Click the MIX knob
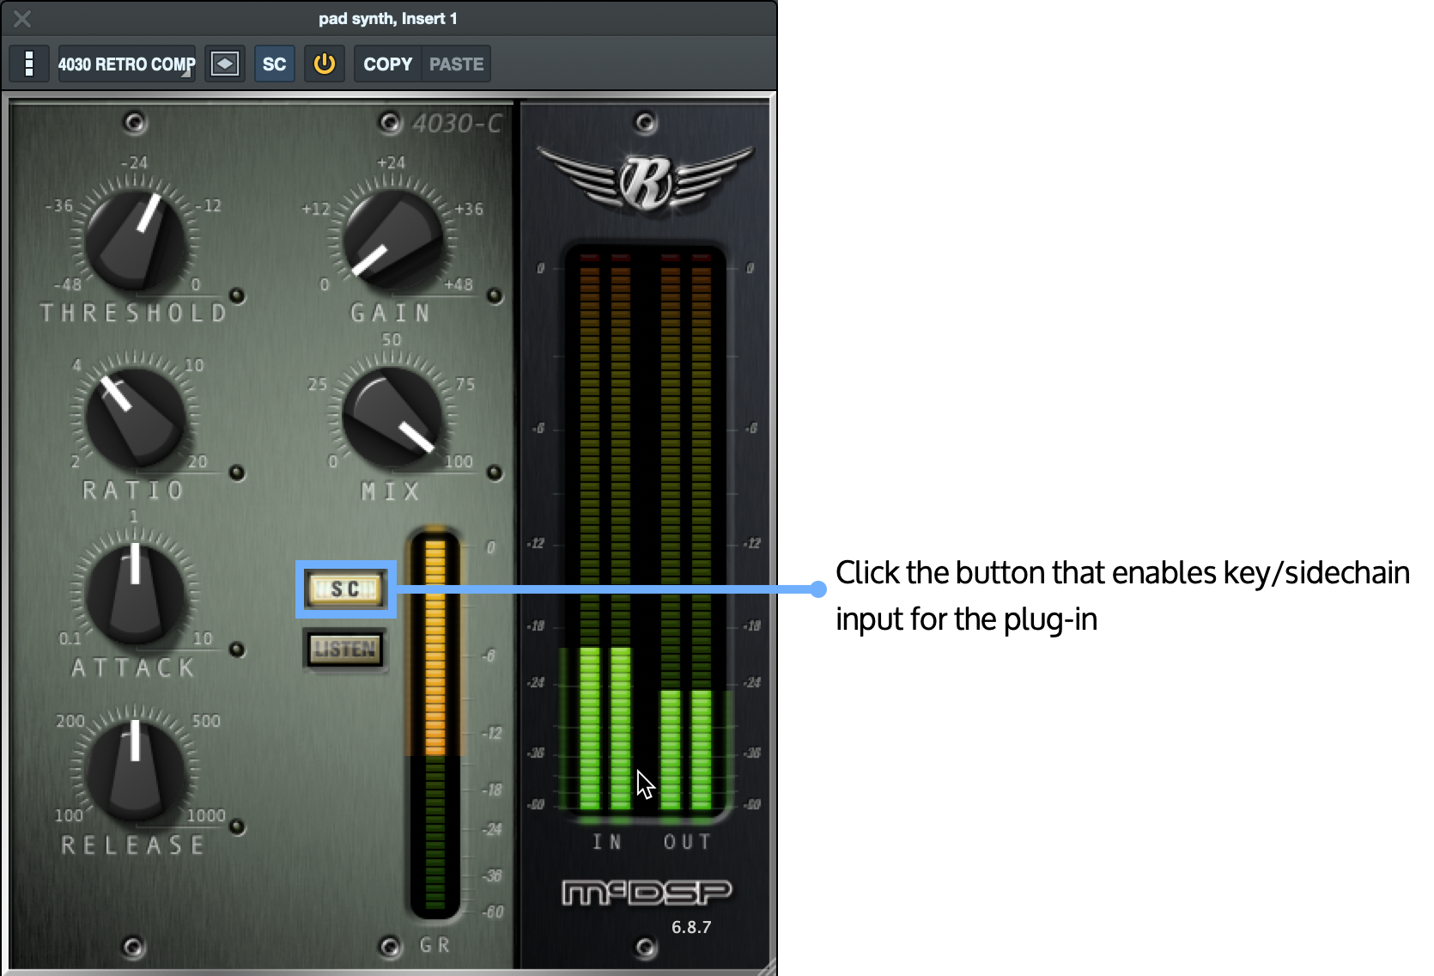The height and width of the screenshot is (976, 1434). click(x=392, y=418)
